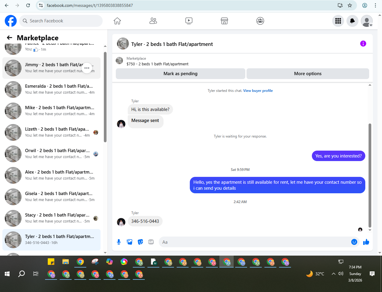
Task: Open Lizeth's conversation
Action: (51, 132)
